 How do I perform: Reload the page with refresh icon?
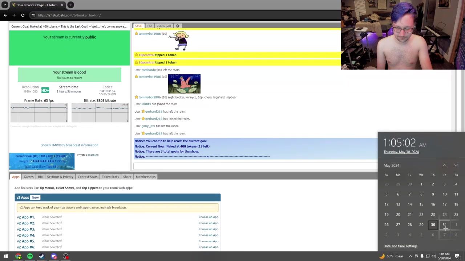(x=23, y=15)
